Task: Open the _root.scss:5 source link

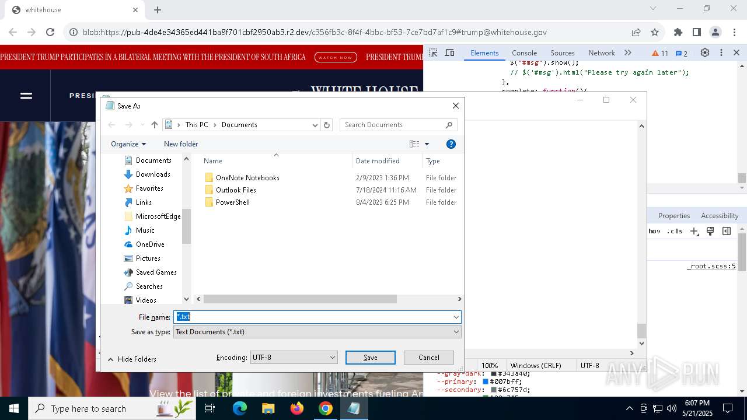Action: click(x=711, y=267)
